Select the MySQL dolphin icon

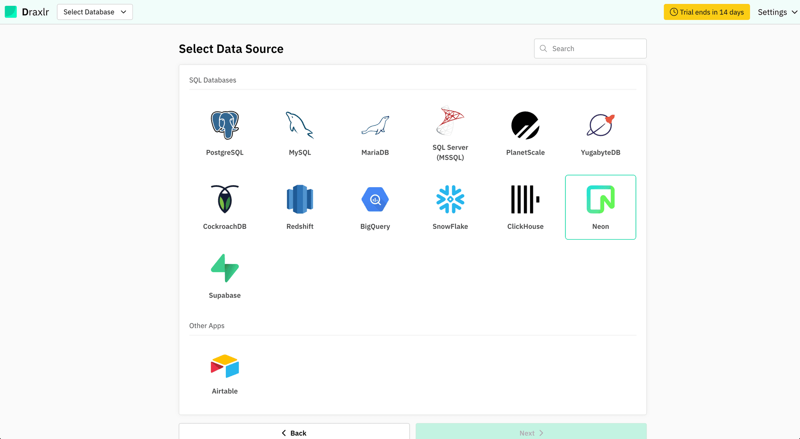pyautogui.click(x=300, y=125)
